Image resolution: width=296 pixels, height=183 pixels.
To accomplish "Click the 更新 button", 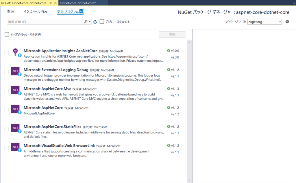I will pyautogui.click(x=172, y=35).
